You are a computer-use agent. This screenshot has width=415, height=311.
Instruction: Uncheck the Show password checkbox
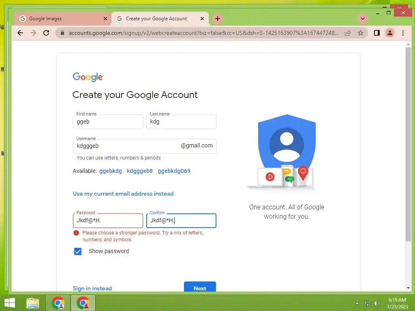[x=78, y=251]
